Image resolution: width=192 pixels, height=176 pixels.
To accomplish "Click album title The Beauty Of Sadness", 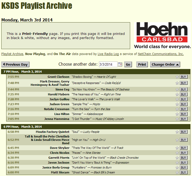I will 115,89.
